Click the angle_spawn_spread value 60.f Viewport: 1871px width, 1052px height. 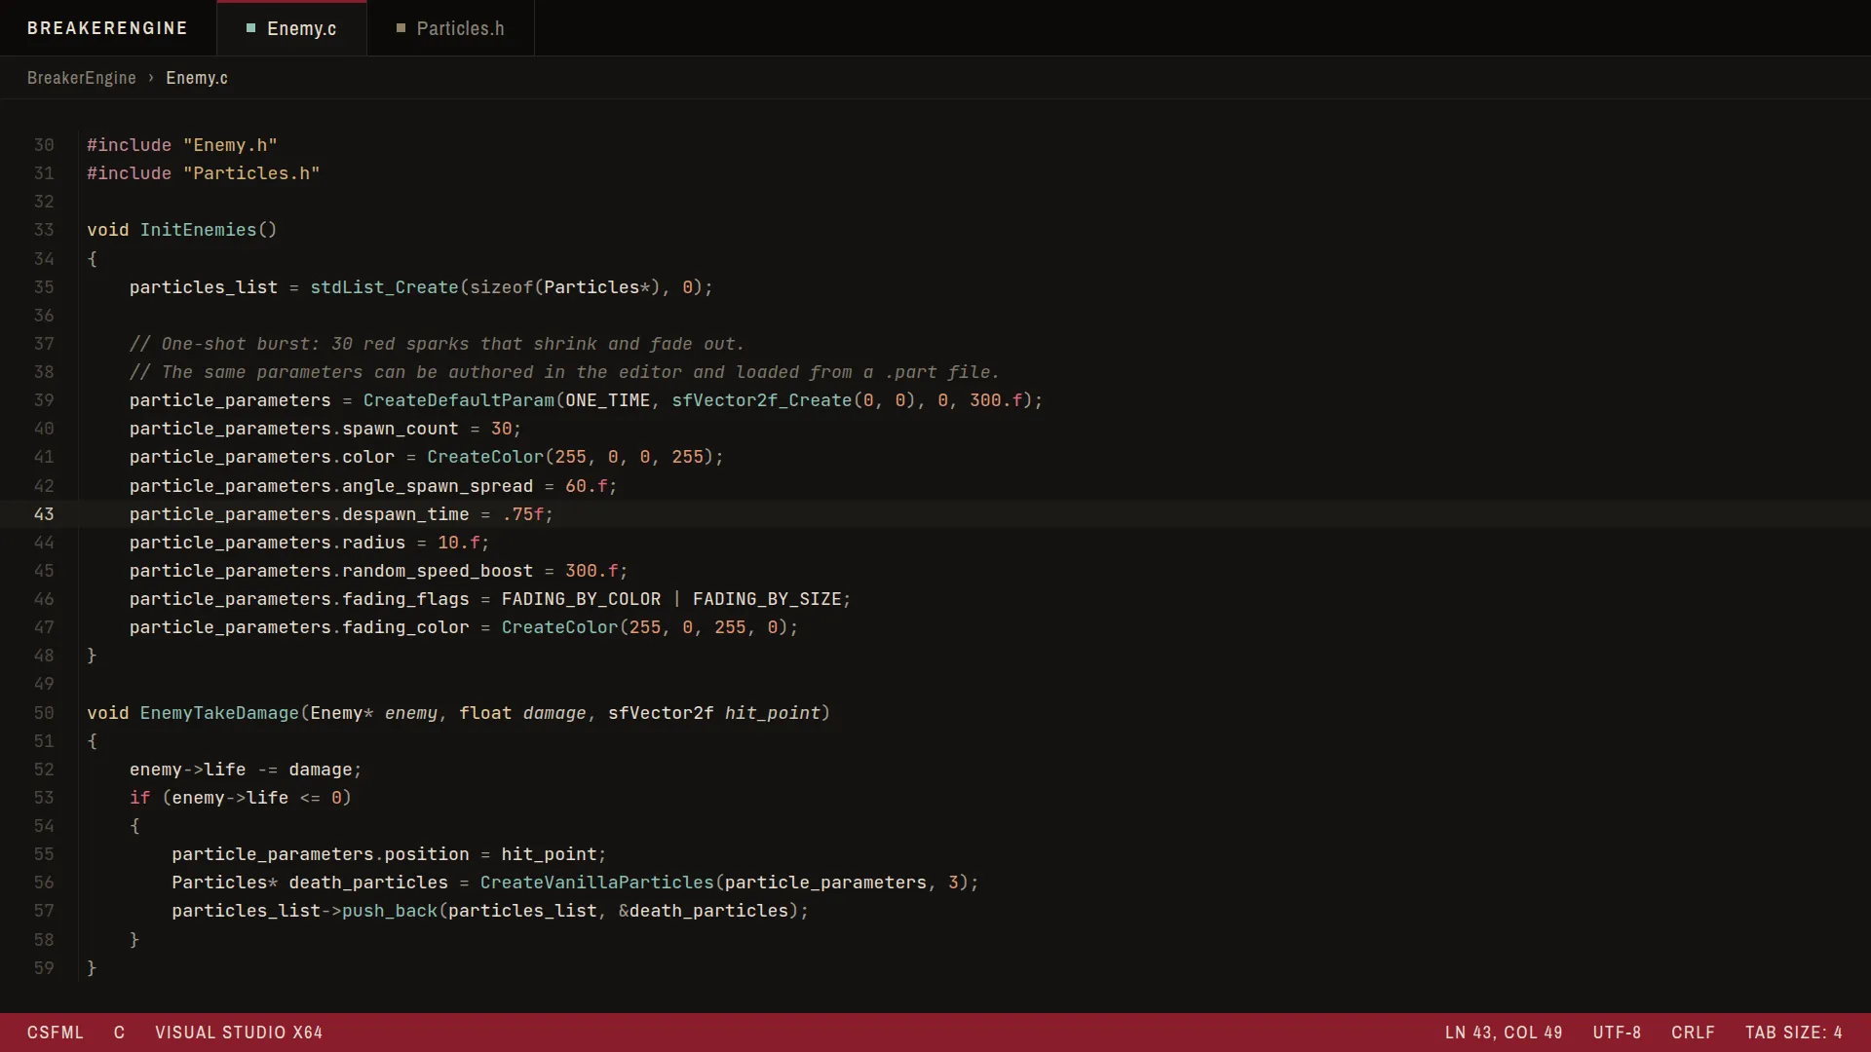click(586, 486)
